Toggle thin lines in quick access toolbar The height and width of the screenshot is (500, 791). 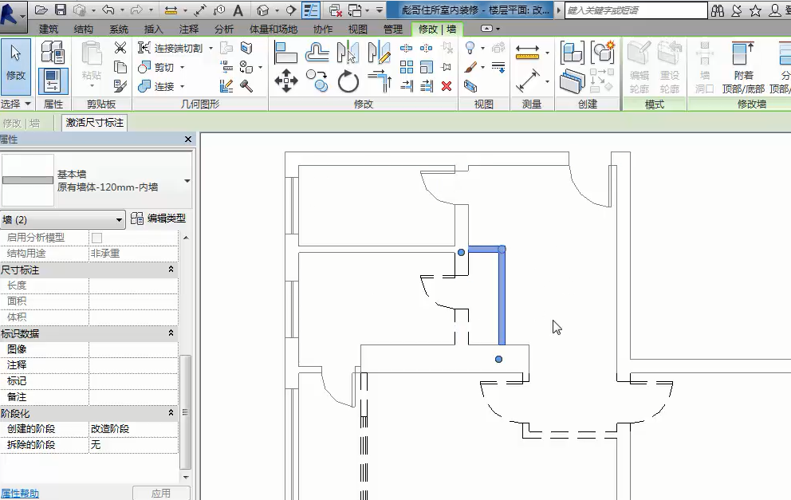coord(312,10)
